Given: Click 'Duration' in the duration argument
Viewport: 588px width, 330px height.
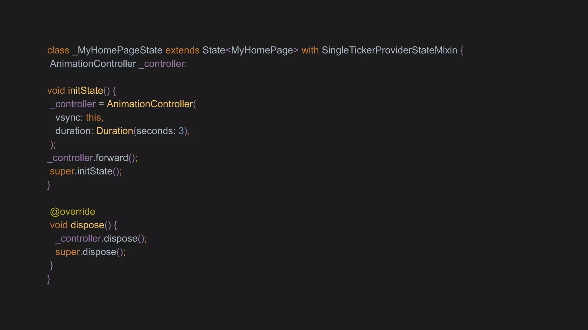Looking at the screenshot, I should click(115, 131).
